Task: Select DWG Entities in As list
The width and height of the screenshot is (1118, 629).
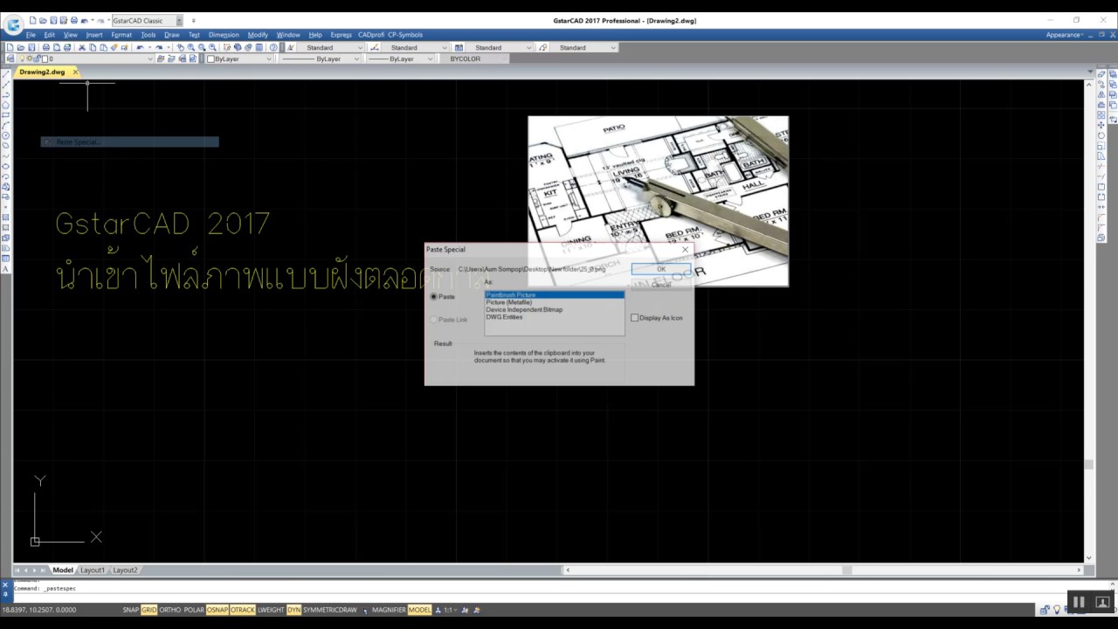Action: [x=555, y=317]
